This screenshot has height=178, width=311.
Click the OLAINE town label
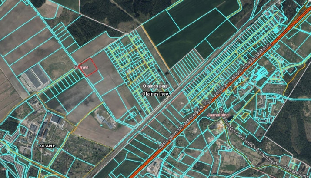pos(47,146)
